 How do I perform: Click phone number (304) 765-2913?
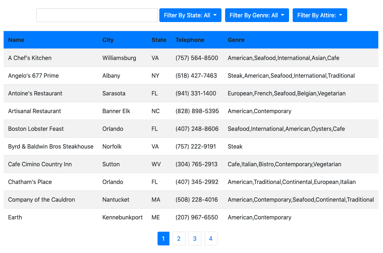[197, 164]
